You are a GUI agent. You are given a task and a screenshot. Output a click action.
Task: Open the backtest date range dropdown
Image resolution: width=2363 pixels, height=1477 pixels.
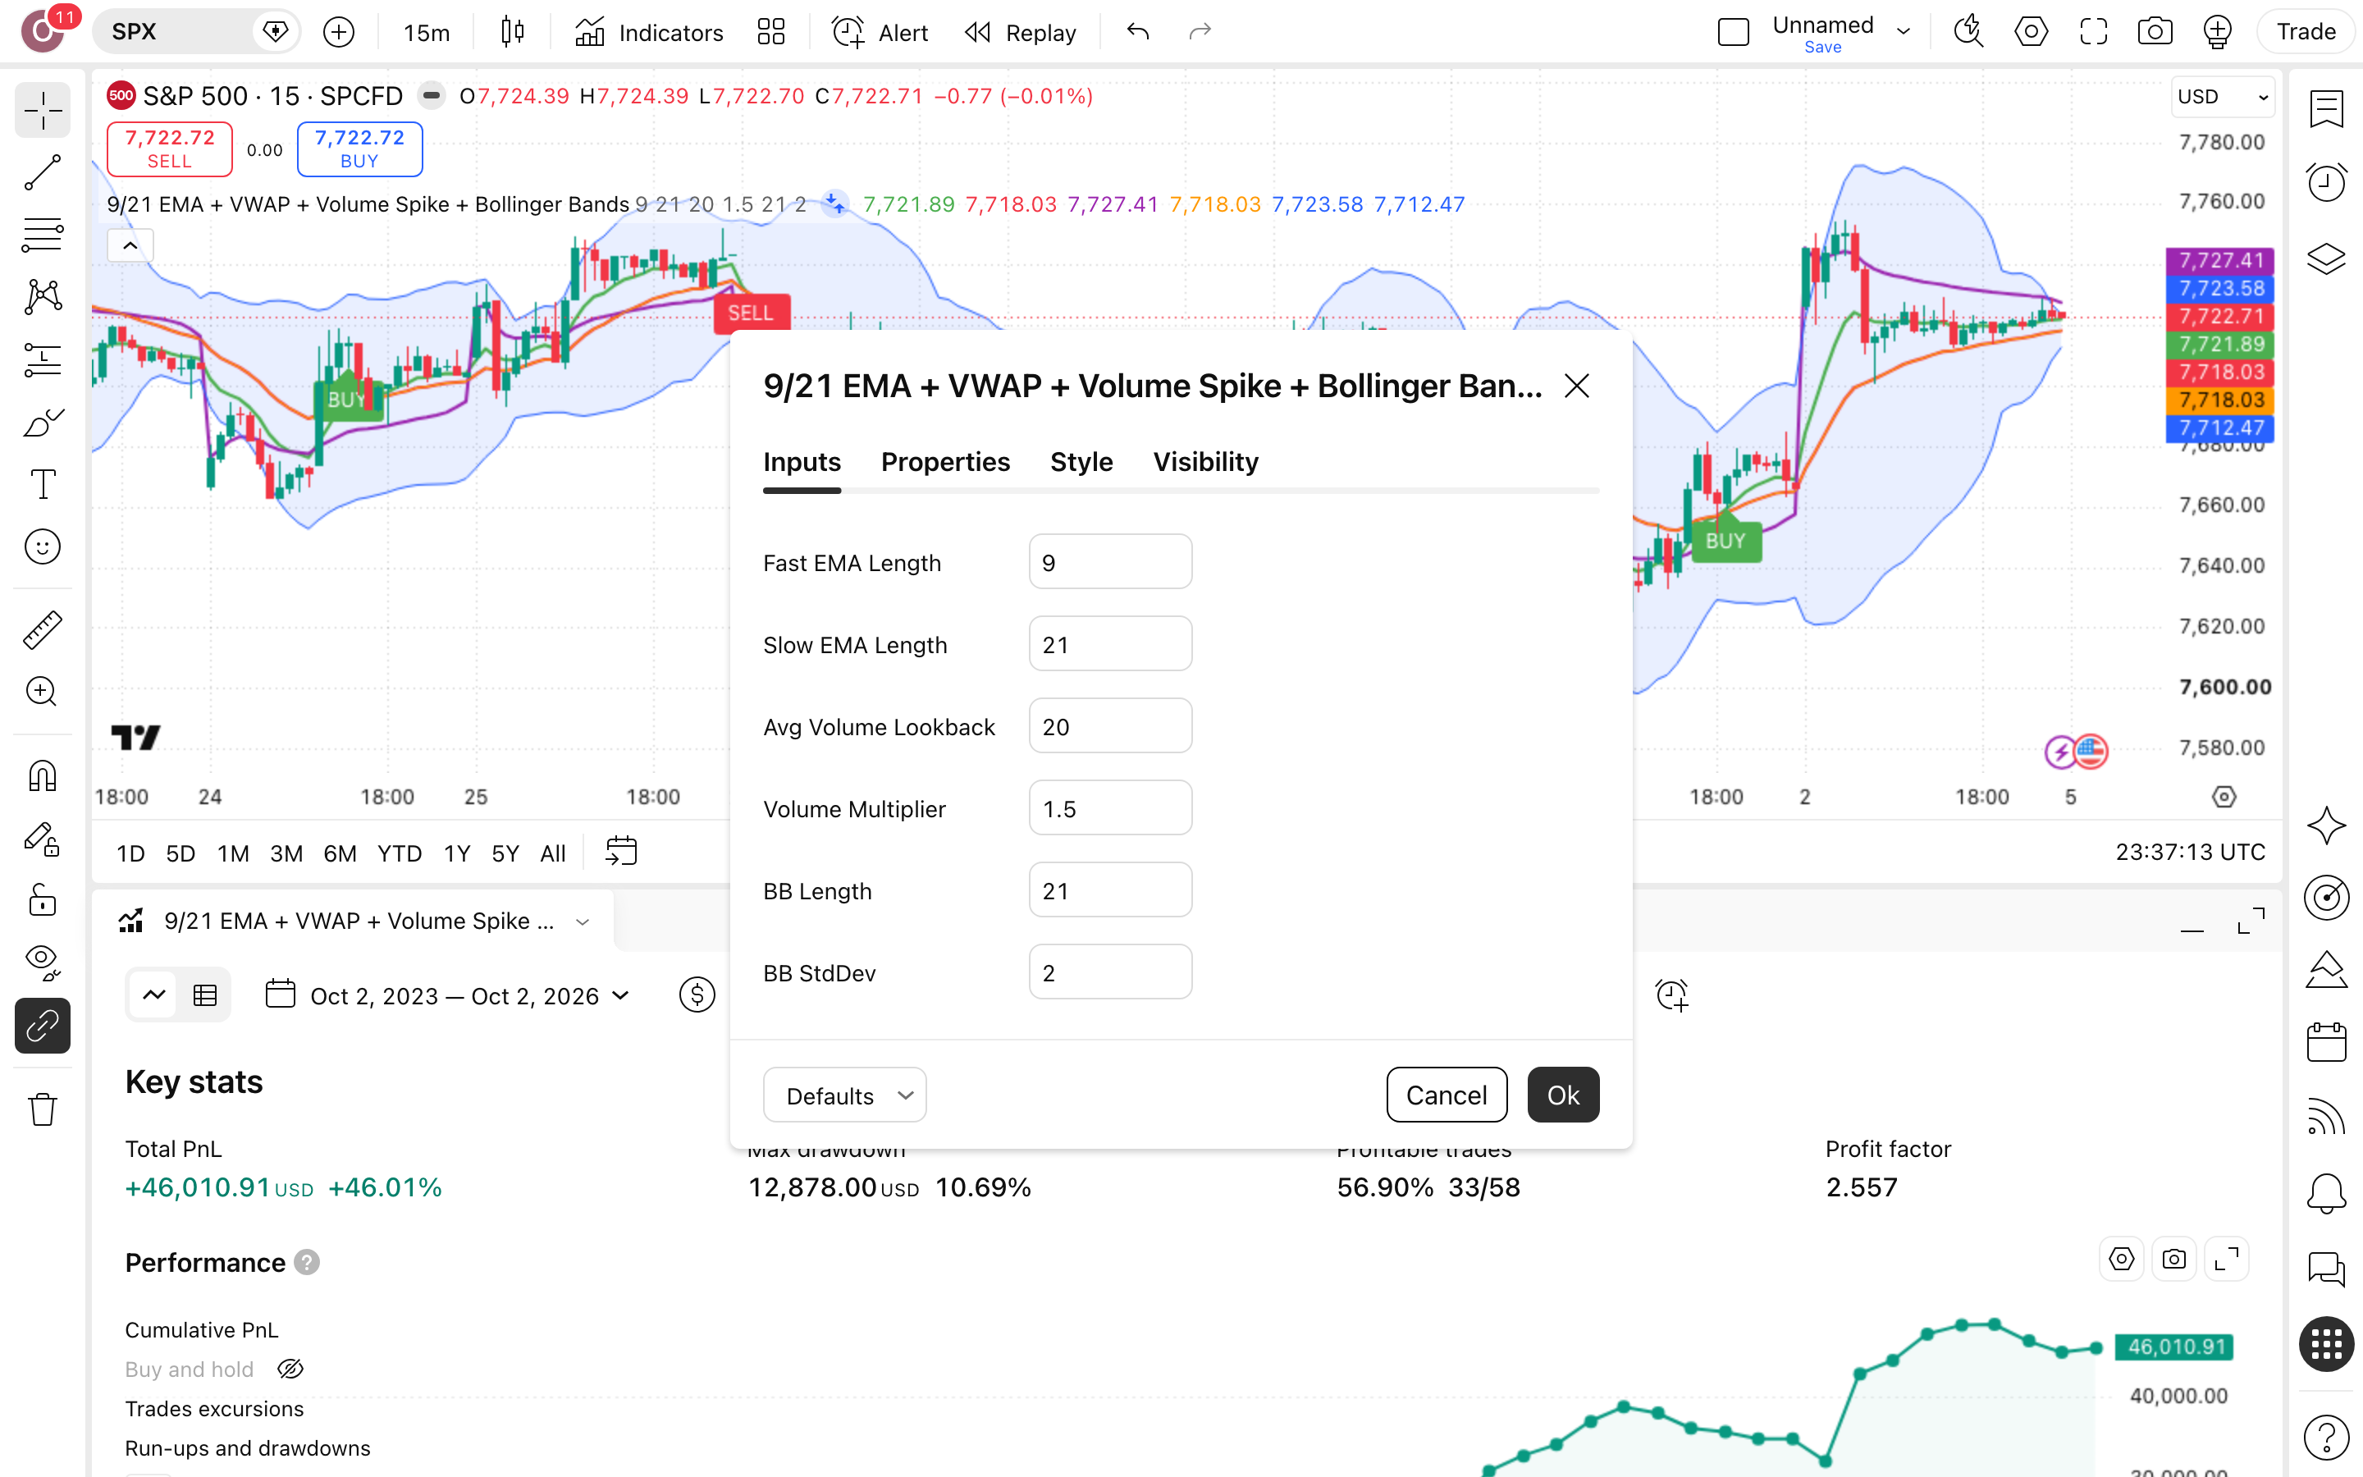[x=448, y=995]
